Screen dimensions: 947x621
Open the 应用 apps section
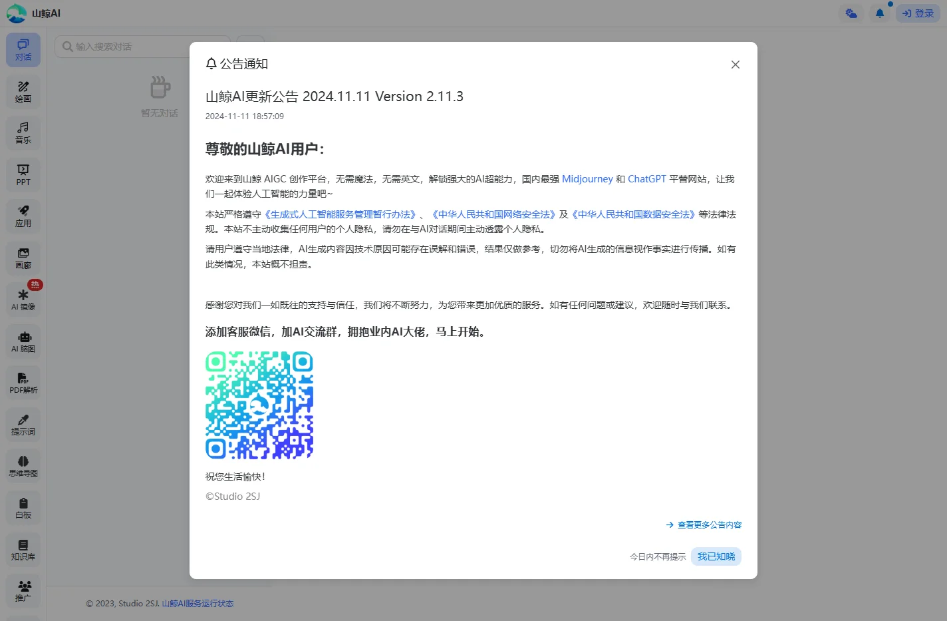pyautogui.click(x=23, y=216)
